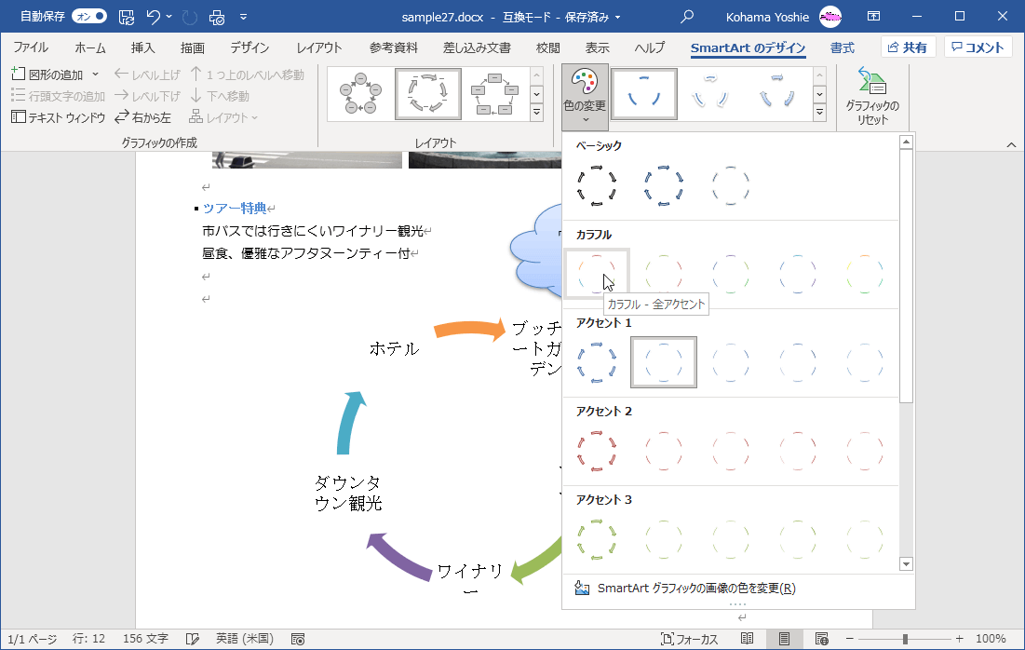Select the first ベーシック dark color option
The height and width of the screenshot is (650, 1025).
597,185
